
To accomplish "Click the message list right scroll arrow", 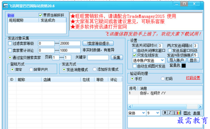I will point(200,107).
